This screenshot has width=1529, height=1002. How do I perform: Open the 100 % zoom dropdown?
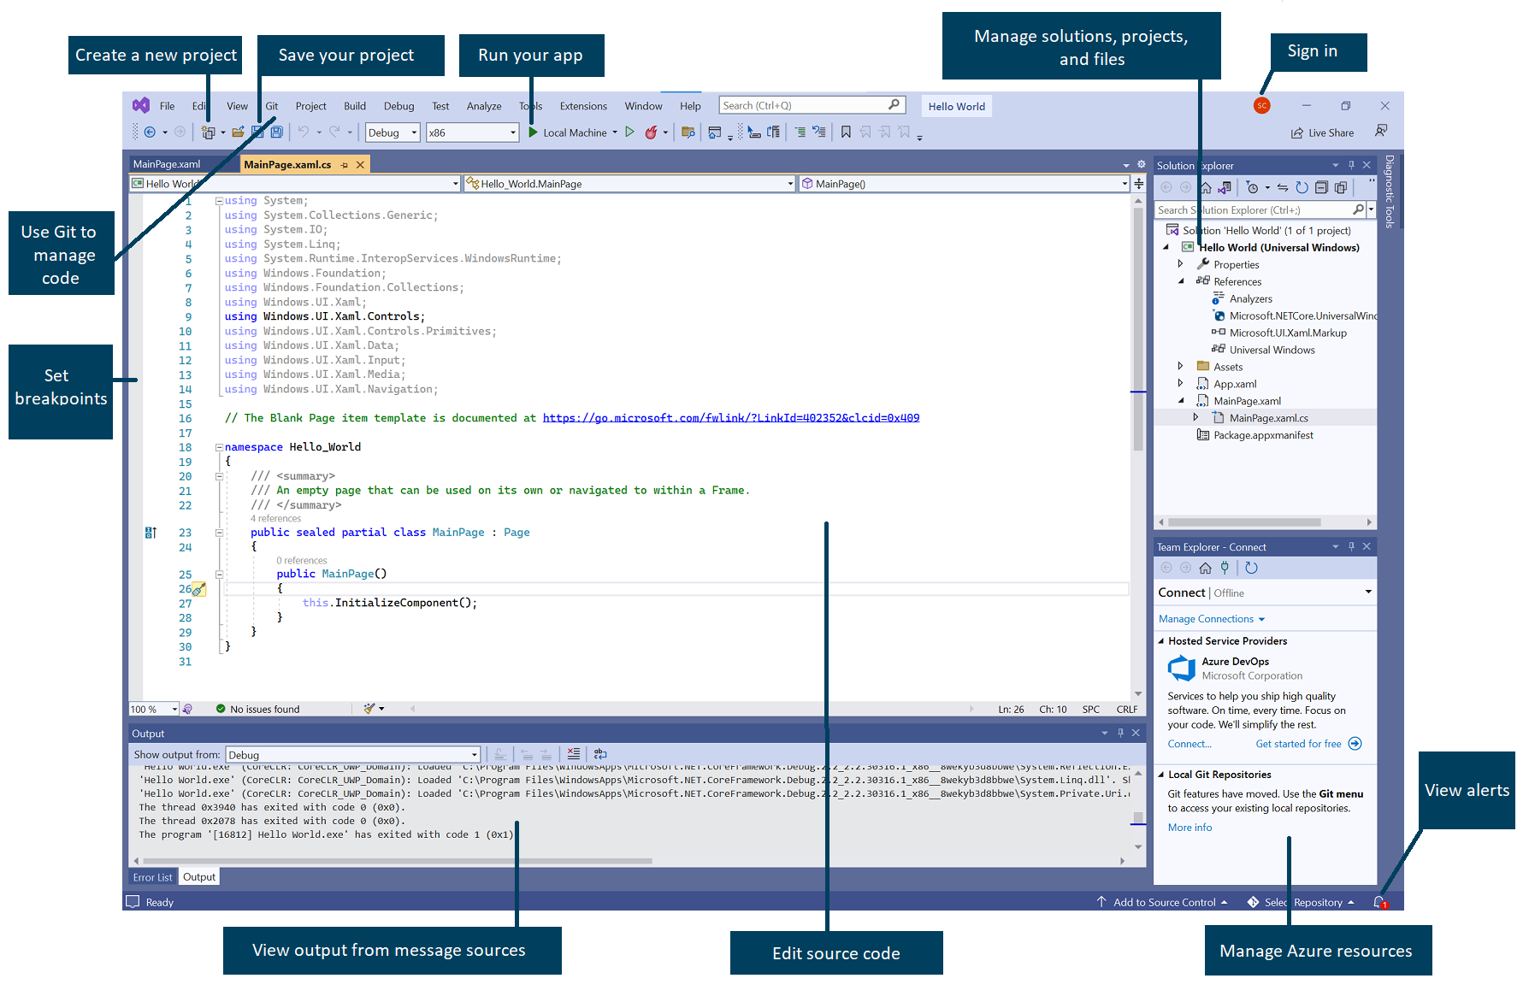pyautogui.click(x=154, y=709)
